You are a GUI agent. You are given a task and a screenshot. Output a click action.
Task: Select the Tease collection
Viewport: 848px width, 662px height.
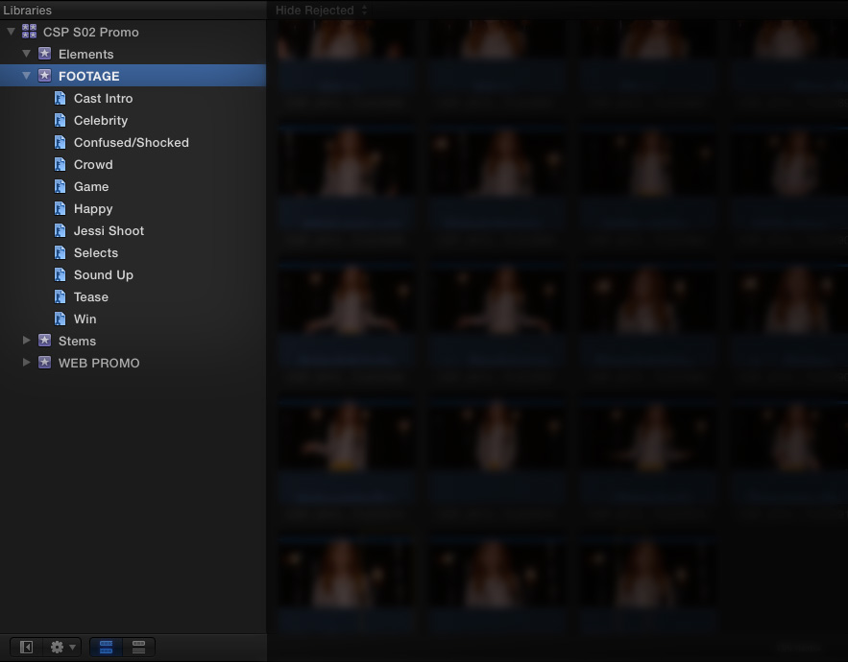[x=91, y=296]
